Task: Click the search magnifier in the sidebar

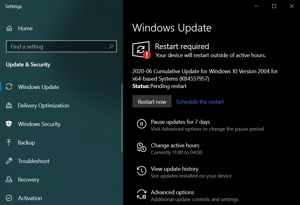Action: coord(111,46)
